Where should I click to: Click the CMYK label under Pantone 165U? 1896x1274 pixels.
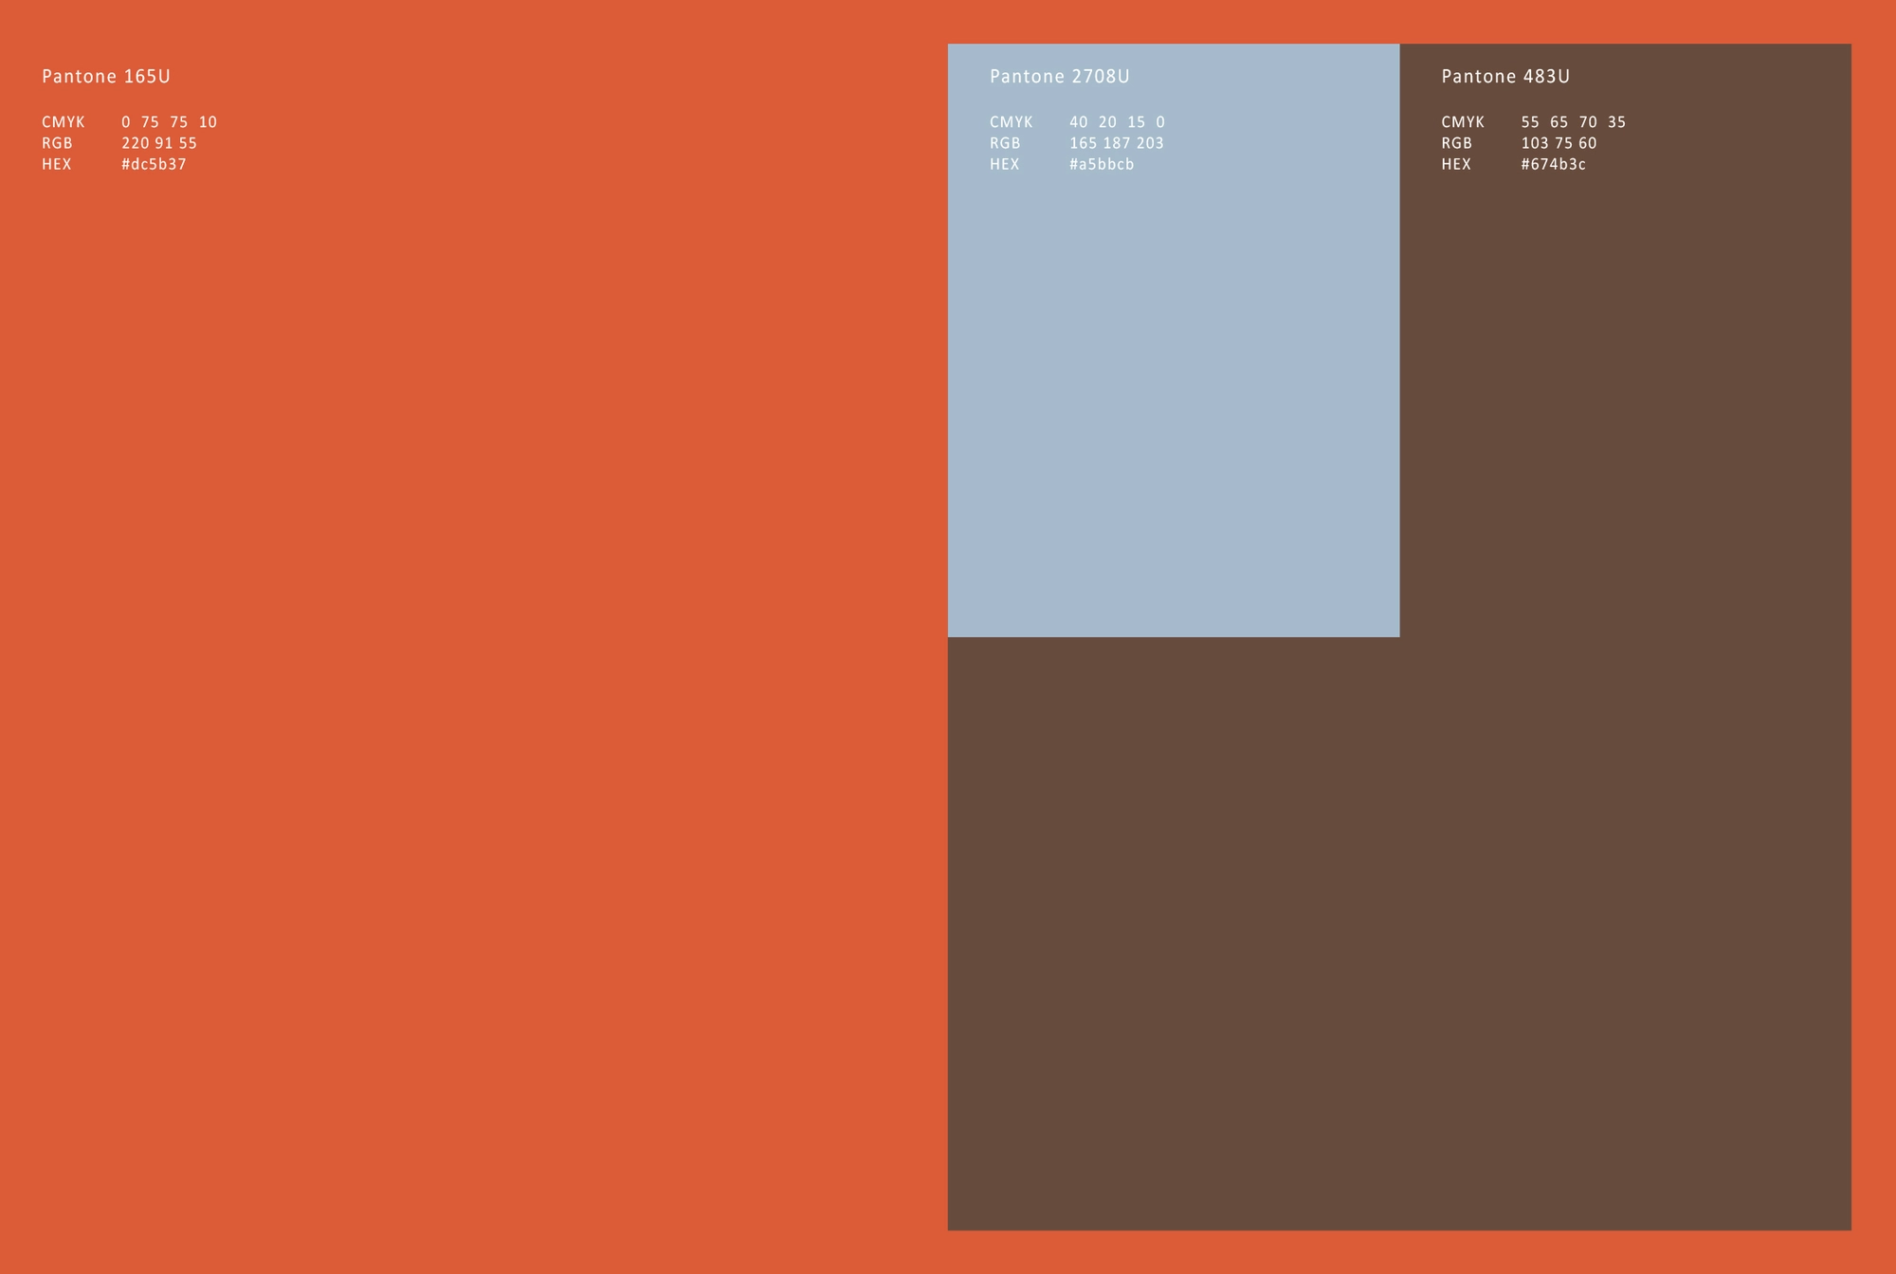click(64, 122)
